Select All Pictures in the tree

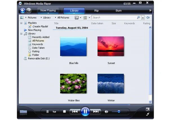coord(38,41)
